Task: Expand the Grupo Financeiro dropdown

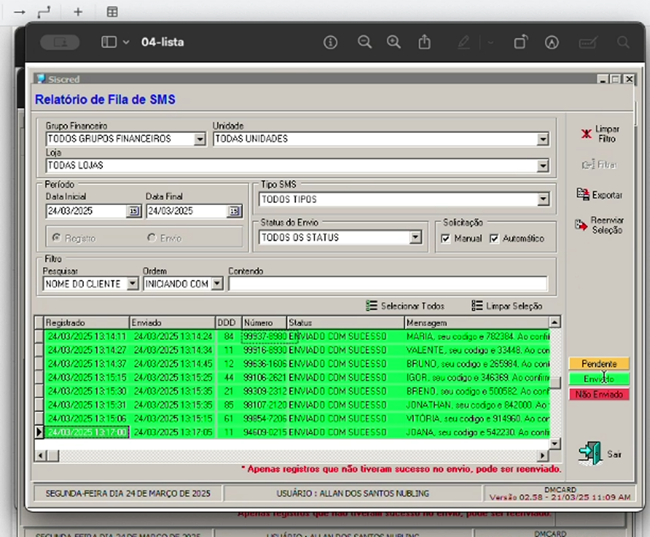Action: tap(199, 139)
